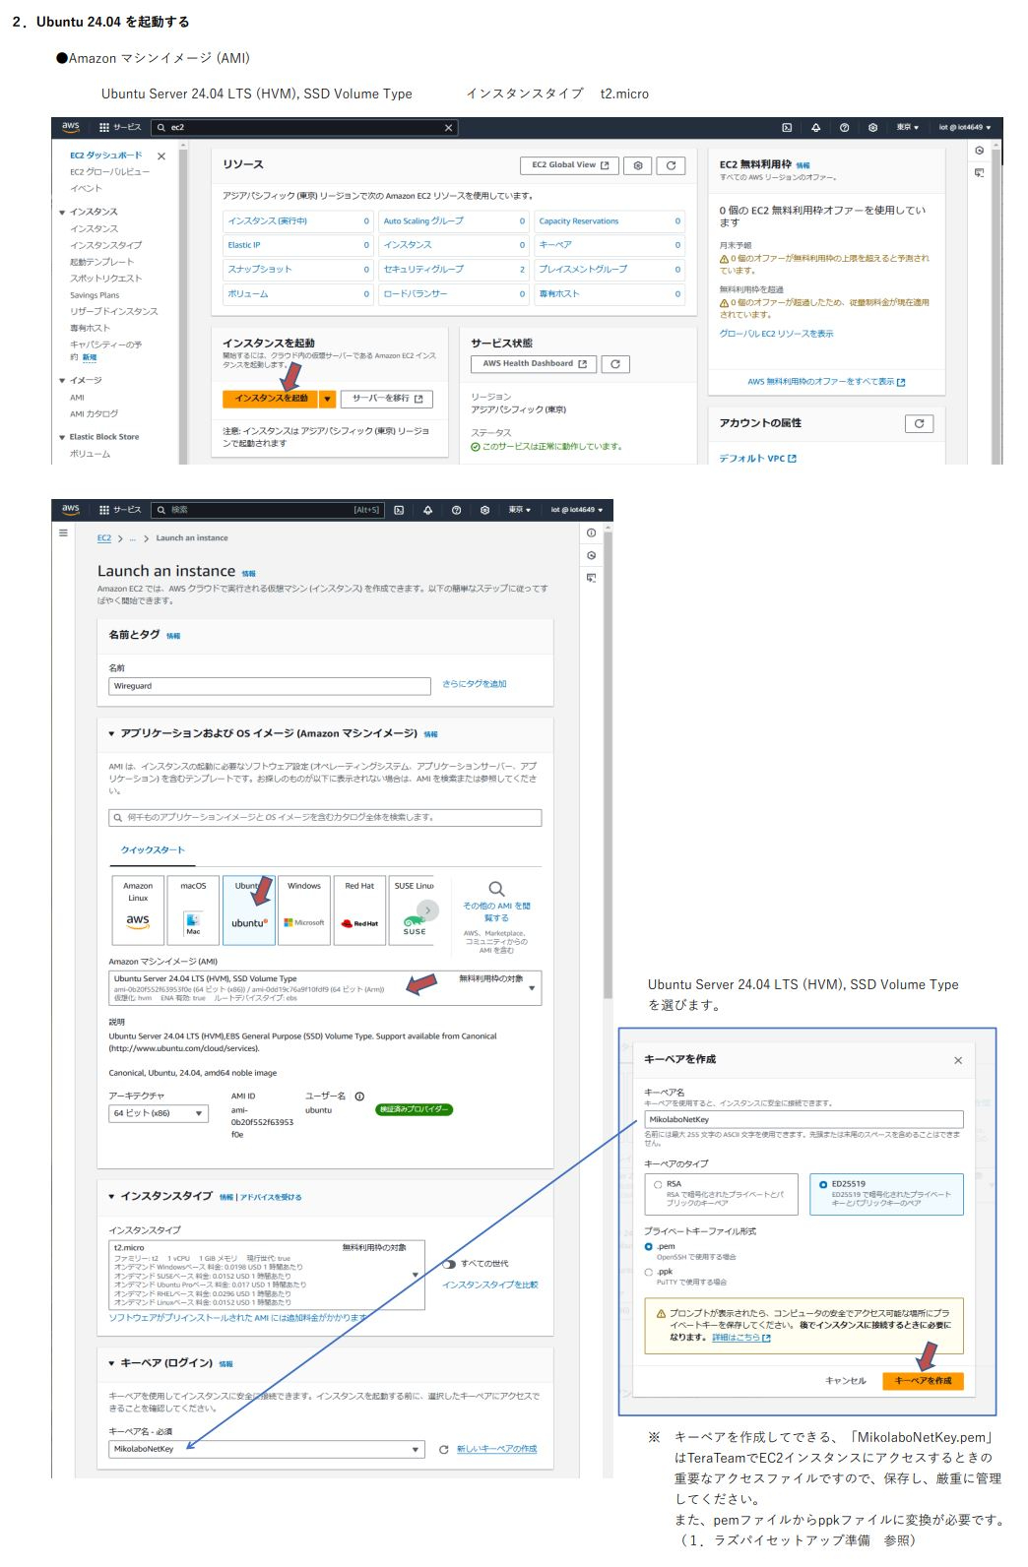Click the orange インスタンスを起動 button
The width and height of the screenshot is (1028, 1567).
271,399
